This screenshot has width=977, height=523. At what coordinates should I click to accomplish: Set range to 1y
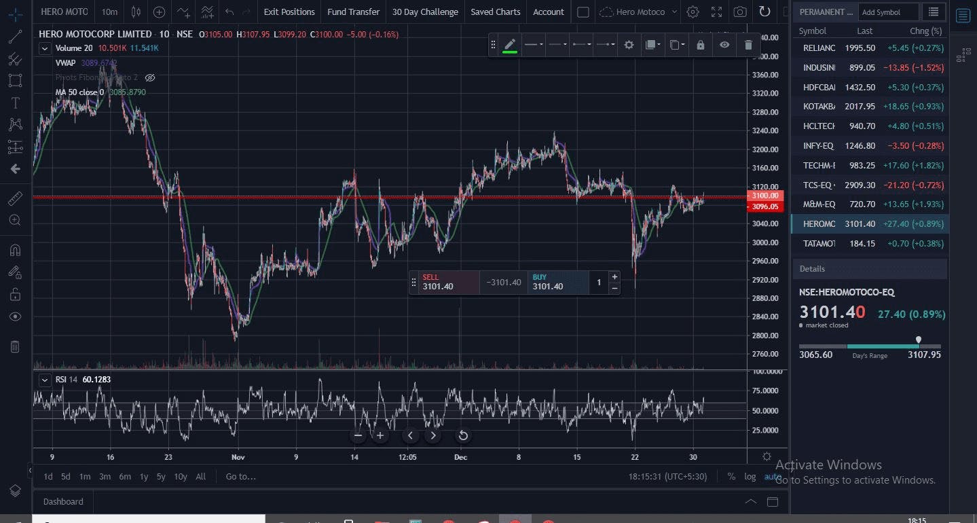[x=144, y=476]
